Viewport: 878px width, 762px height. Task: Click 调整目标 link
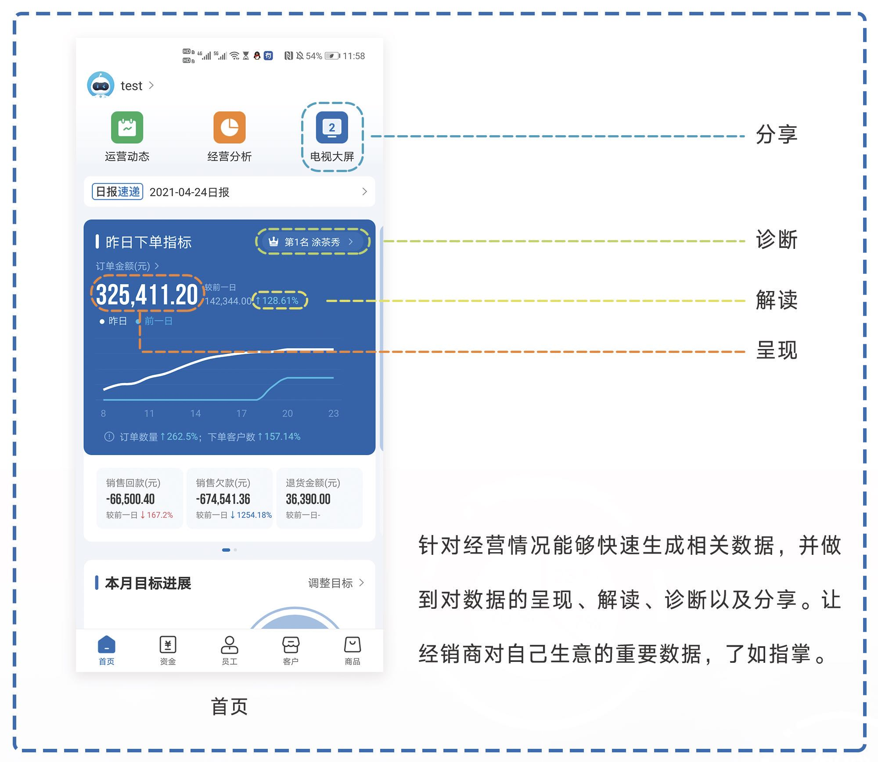click(331, 583)
